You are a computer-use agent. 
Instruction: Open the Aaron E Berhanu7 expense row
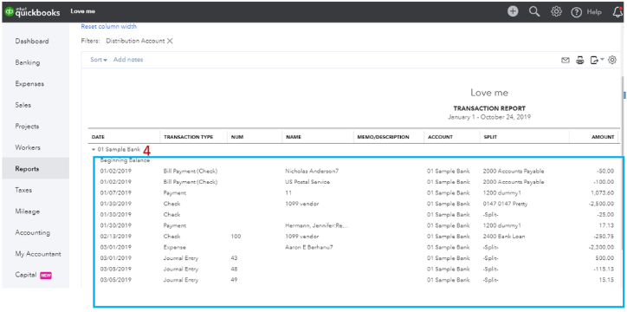[x=357, y=247]
